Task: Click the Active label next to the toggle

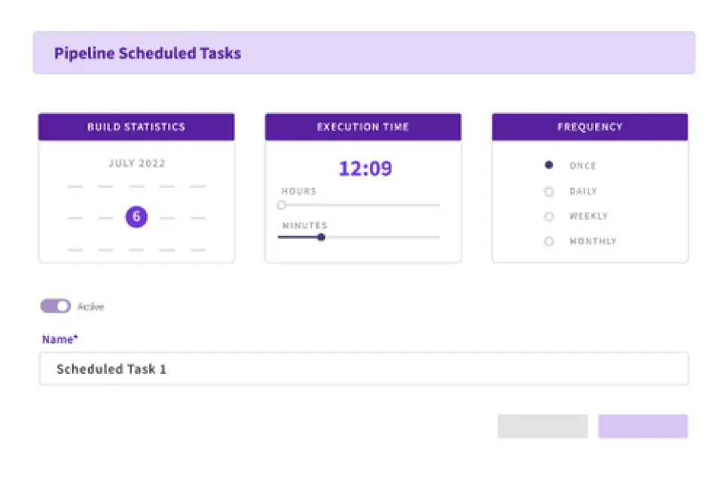Action: [91, 306]
